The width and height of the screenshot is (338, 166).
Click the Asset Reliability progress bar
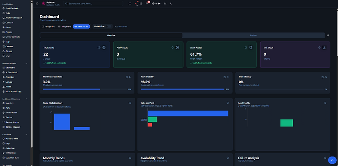pyautogui.click(x=183, y=89)
